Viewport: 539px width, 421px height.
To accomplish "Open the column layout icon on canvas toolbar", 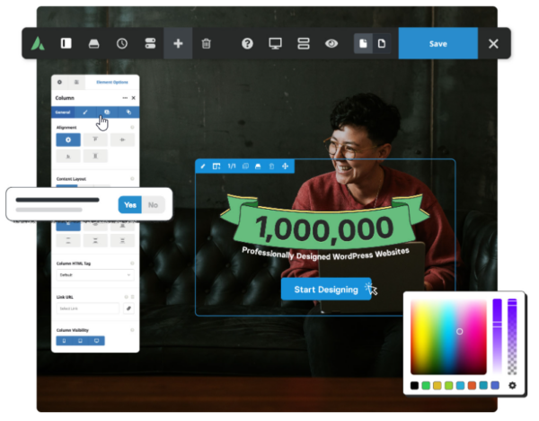I will coord(216,166).
